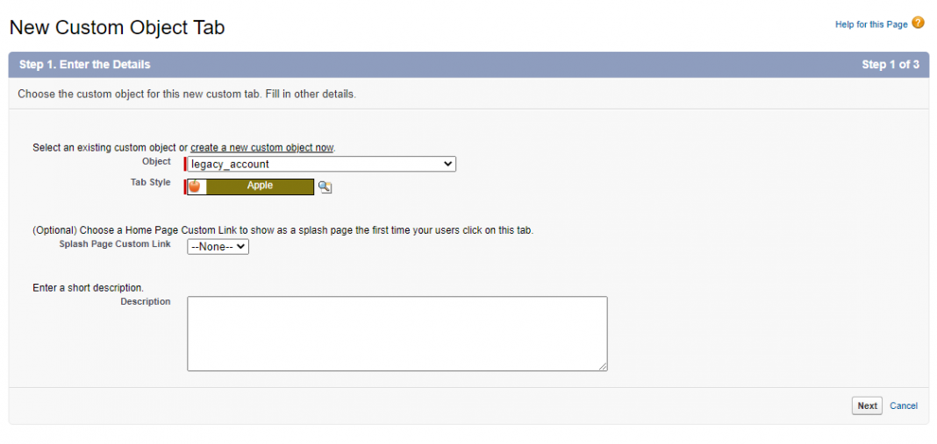Click the apple icon in Tab Style
937x444 pixels.
click(x=195, y=187)
